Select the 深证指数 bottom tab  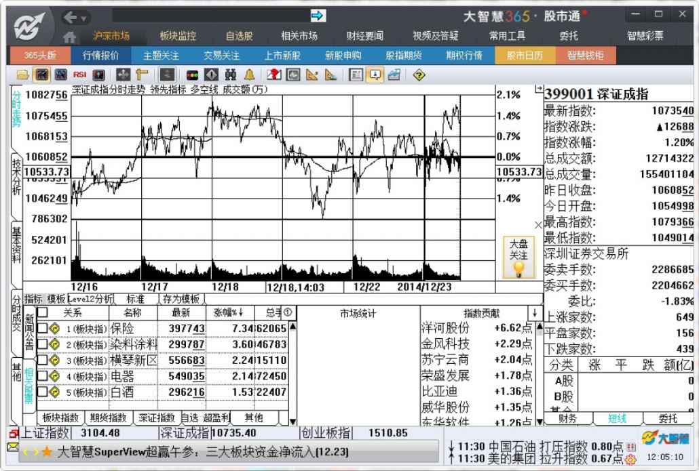pos(157,417)
